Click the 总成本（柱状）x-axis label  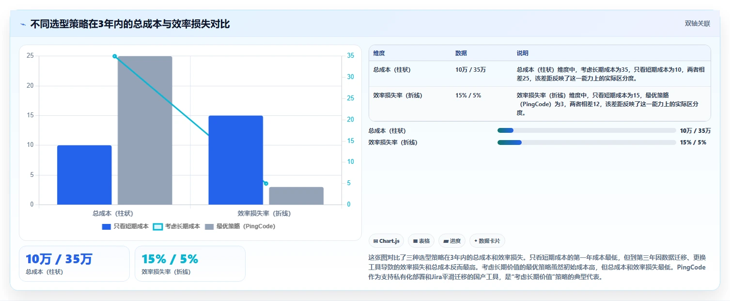(x=113, y=213)
